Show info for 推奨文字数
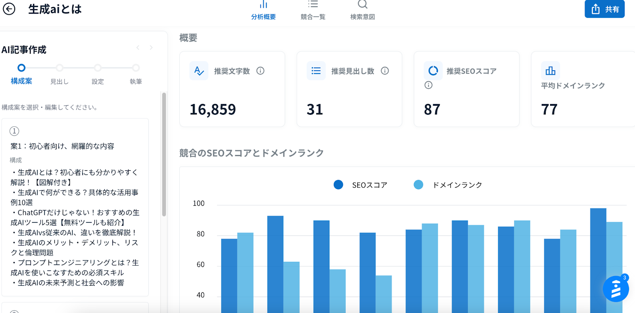 click(260, 71)
